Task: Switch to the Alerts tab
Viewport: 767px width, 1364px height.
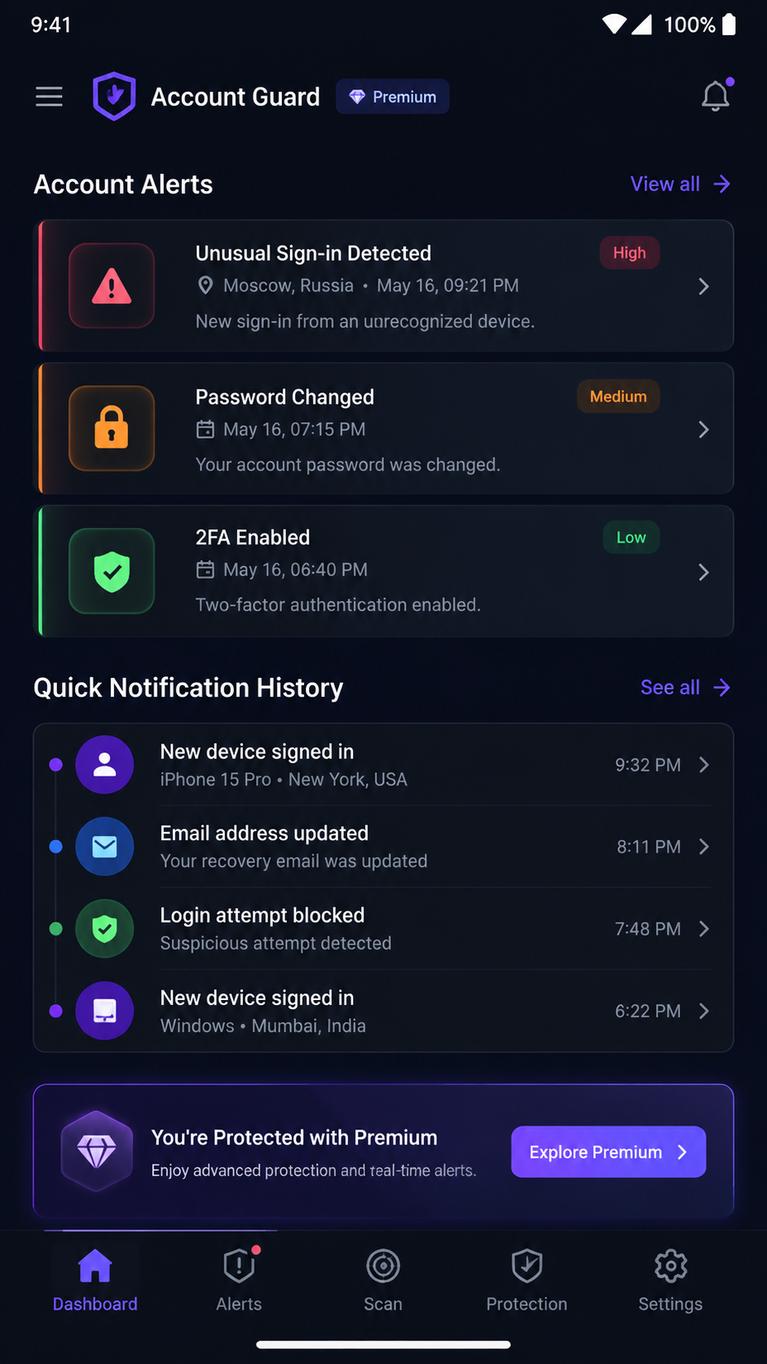Action: click(239, 1280)
